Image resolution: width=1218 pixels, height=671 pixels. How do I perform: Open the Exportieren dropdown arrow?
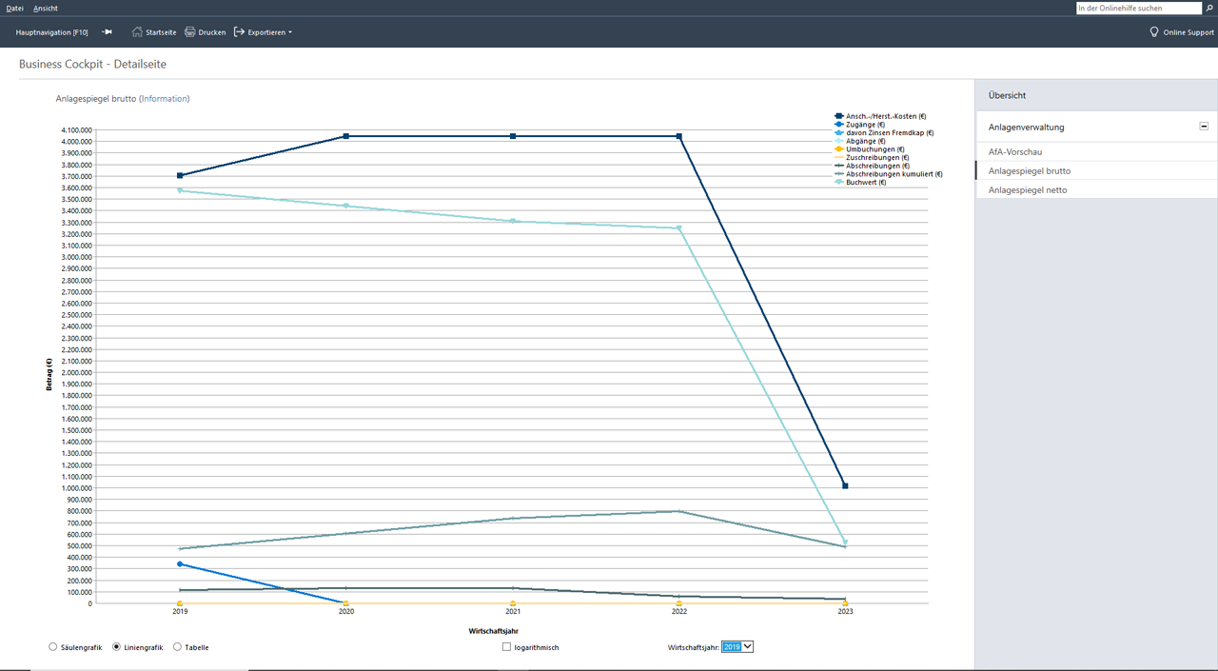pos(290,32)
